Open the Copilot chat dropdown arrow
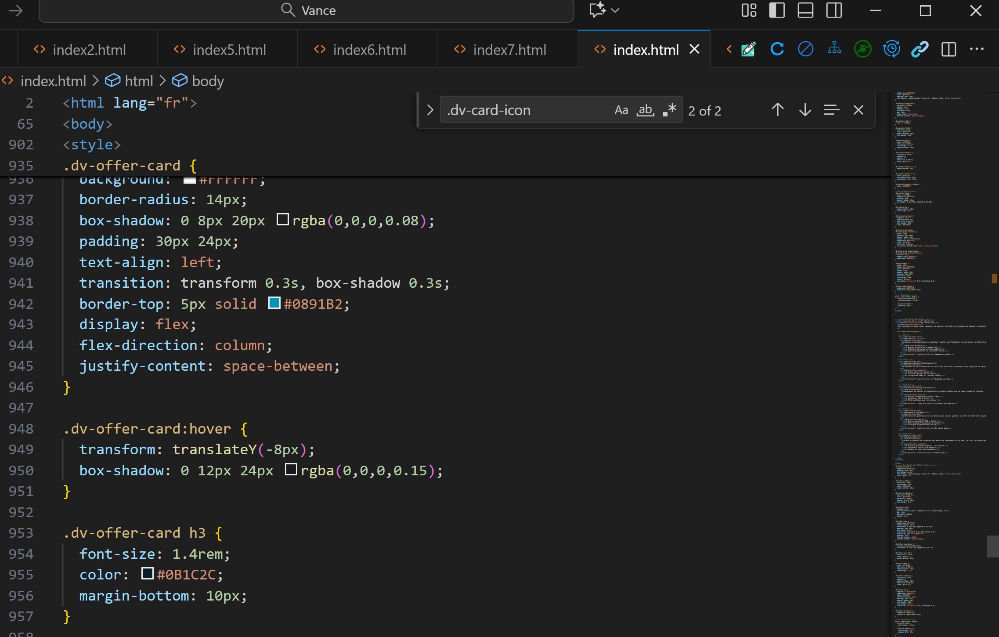This screenshot has width=999, height=637. pos(615,11)
